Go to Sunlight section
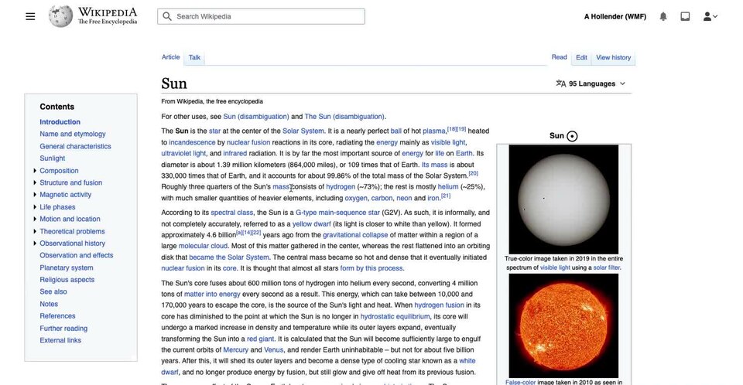Image resolution: width=743 pixels, height=385 pixels. (x=52, y=158)
